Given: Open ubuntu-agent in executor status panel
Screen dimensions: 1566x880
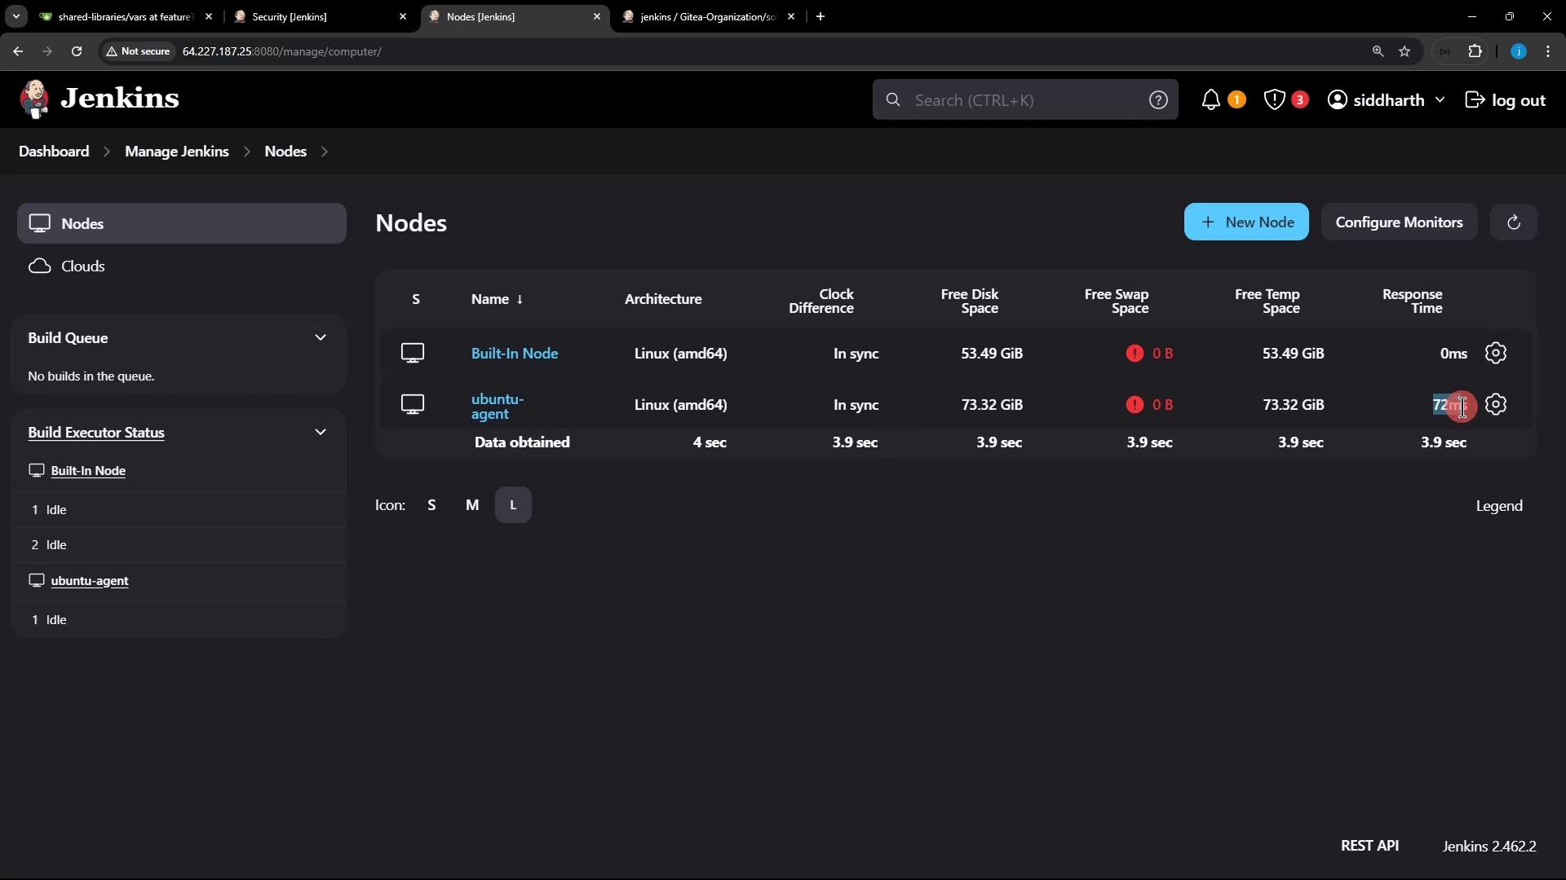Looking at the screenshot, I should click(90, 581).
